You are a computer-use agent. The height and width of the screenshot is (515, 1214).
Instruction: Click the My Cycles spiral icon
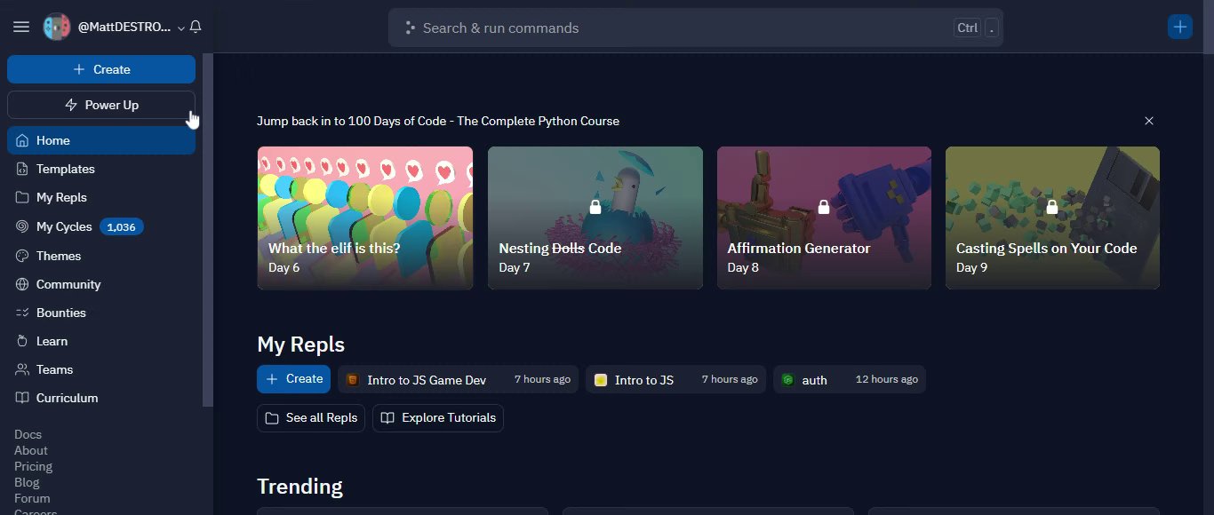pos(22,226)
